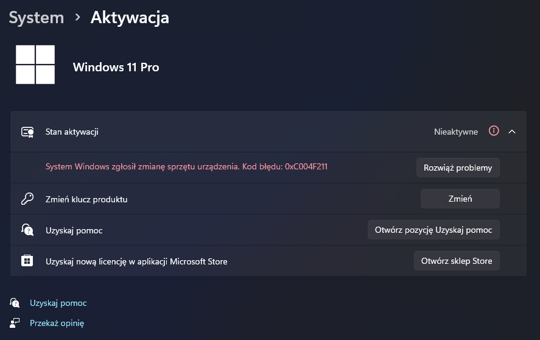Open Otwórz pozycję Uzyskaj pomoc
Viewport: 540px width, 340px height.
tap(433, 230)
